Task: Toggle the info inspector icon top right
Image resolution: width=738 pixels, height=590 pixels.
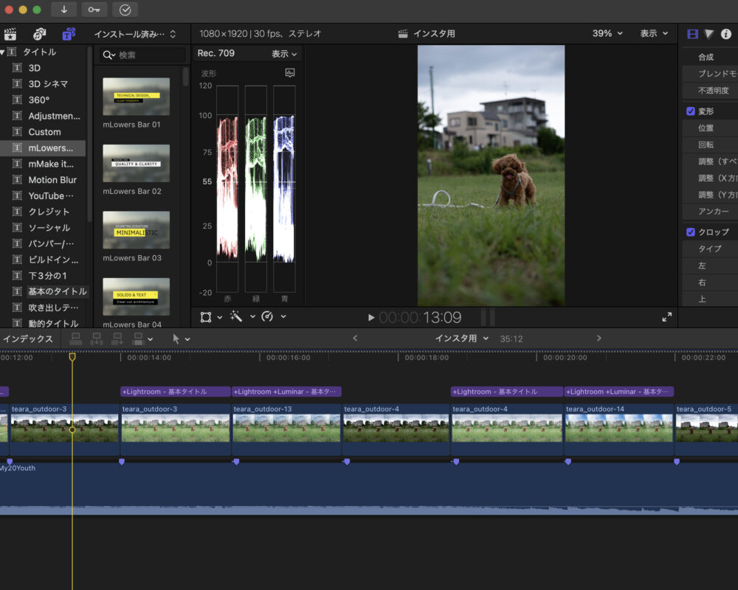Action: click(728, 33)
